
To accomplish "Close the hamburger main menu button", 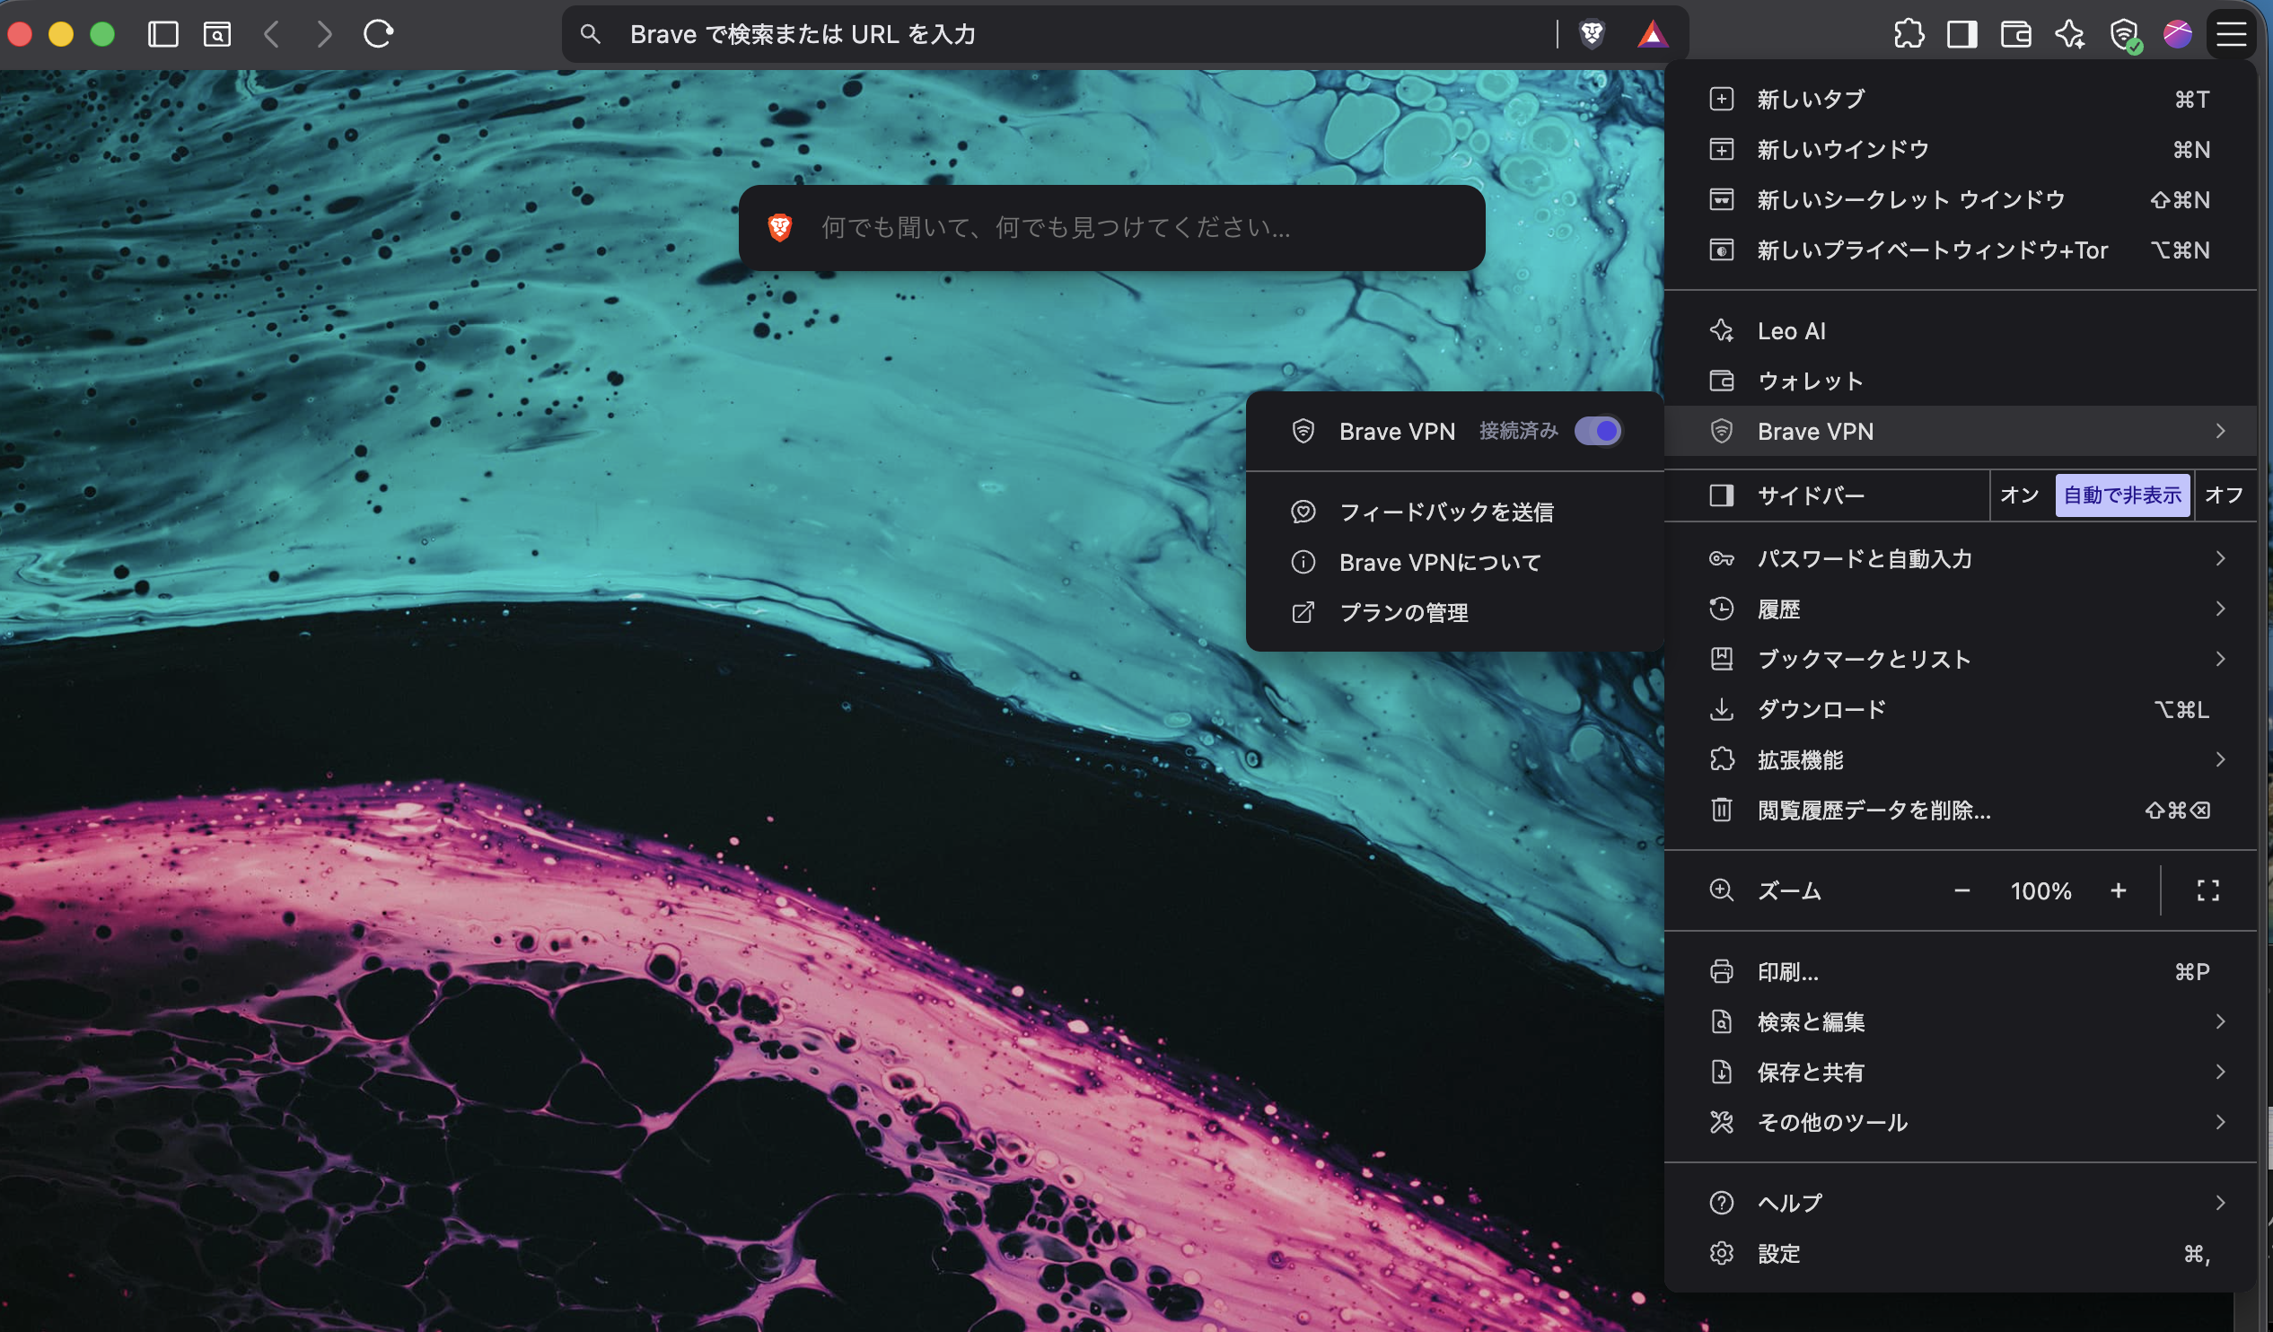I will click(x=2232, y=34).
